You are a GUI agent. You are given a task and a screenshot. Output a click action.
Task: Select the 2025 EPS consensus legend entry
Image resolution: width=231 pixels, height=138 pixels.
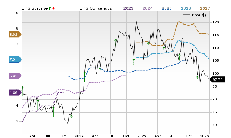(x=162, y=8)
